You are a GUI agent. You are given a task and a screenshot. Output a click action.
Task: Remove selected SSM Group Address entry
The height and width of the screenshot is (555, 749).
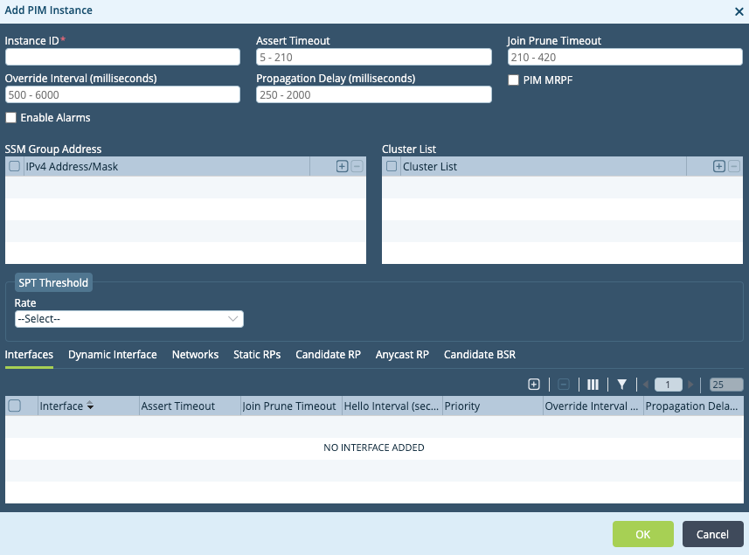click(356, 165)
